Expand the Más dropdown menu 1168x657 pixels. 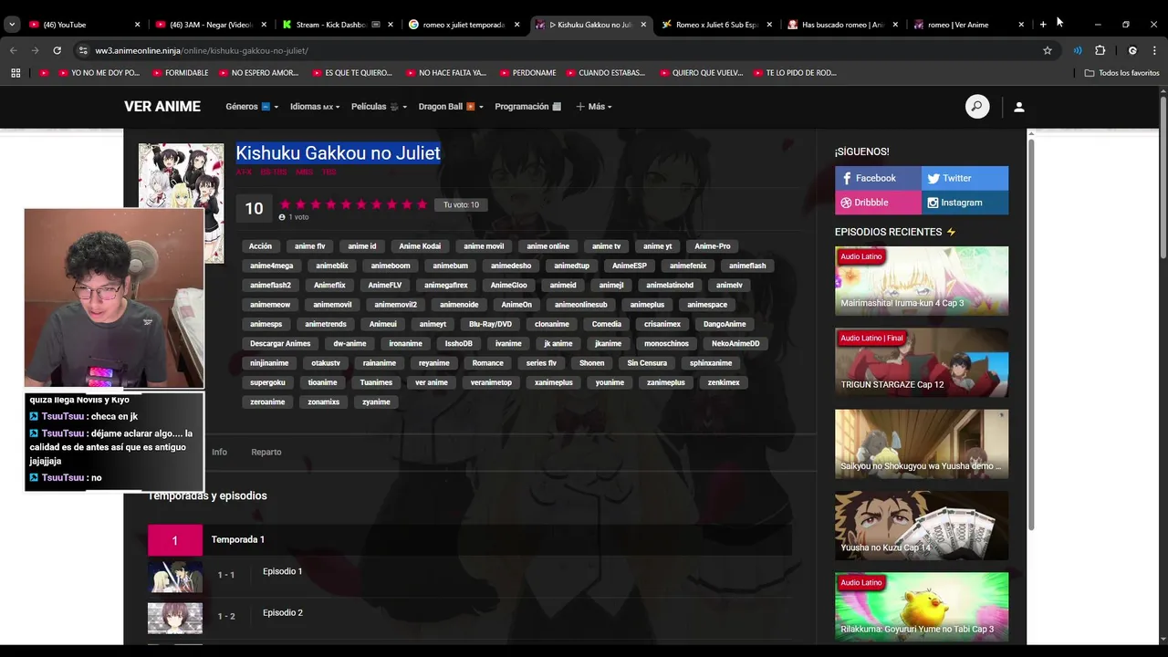coord(594,107)
